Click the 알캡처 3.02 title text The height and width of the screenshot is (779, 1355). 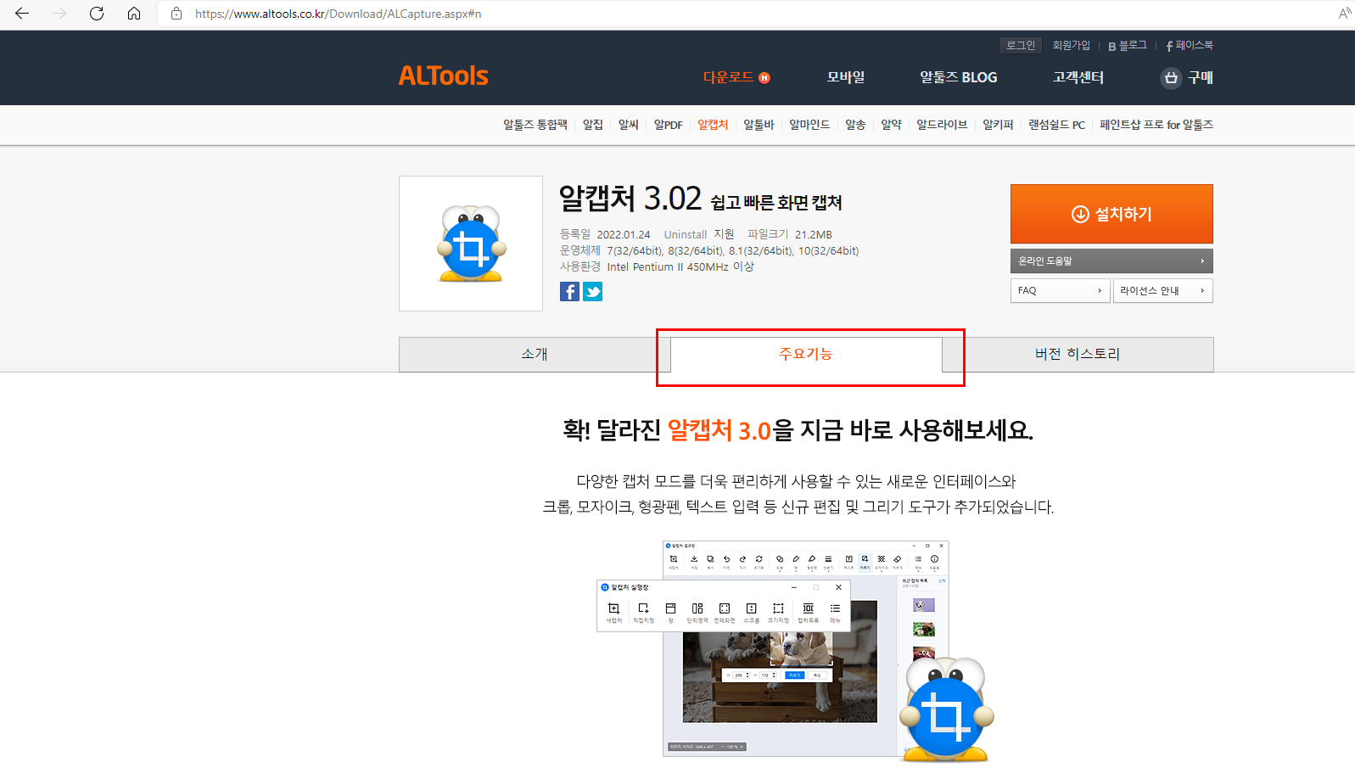630,199
